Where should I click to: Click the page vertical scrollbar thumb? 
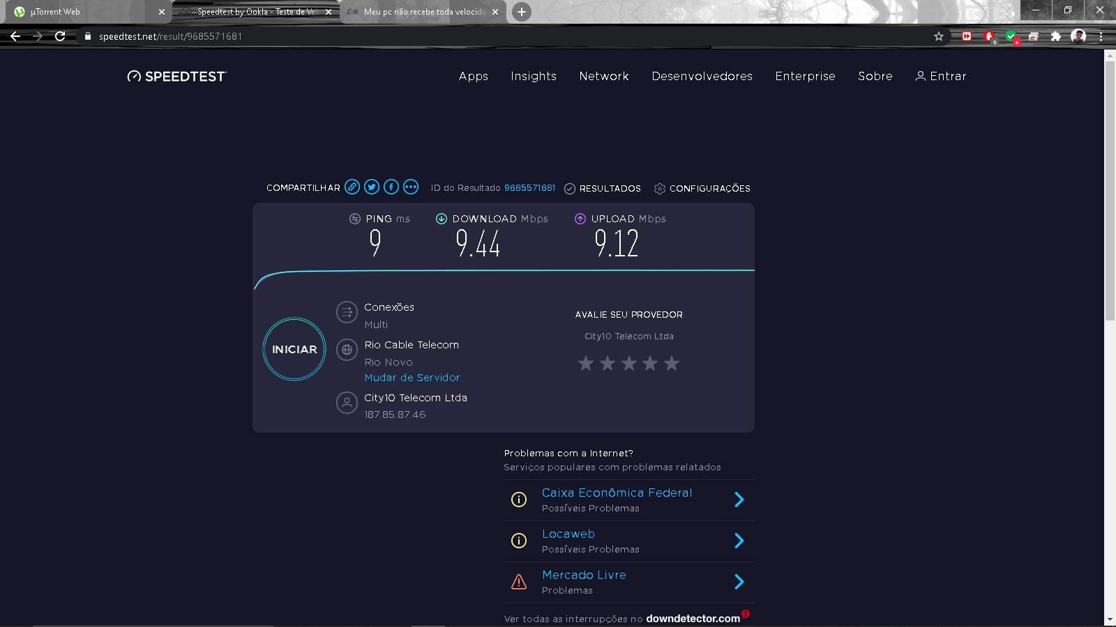(x=1110, y=191)
